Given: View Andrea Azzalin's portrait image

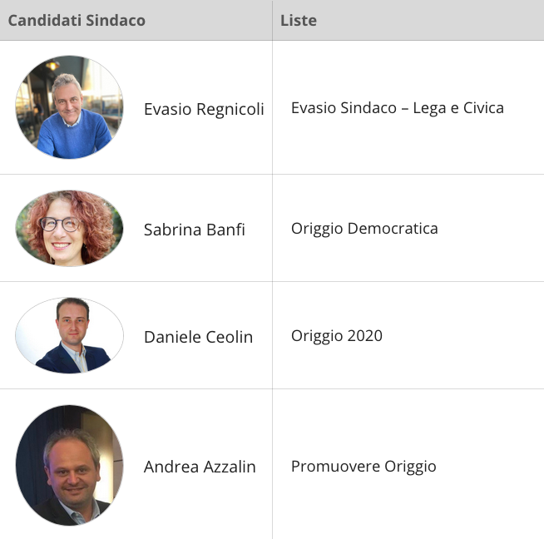Looking at the screenshot, I should click(x=69, y=465).
